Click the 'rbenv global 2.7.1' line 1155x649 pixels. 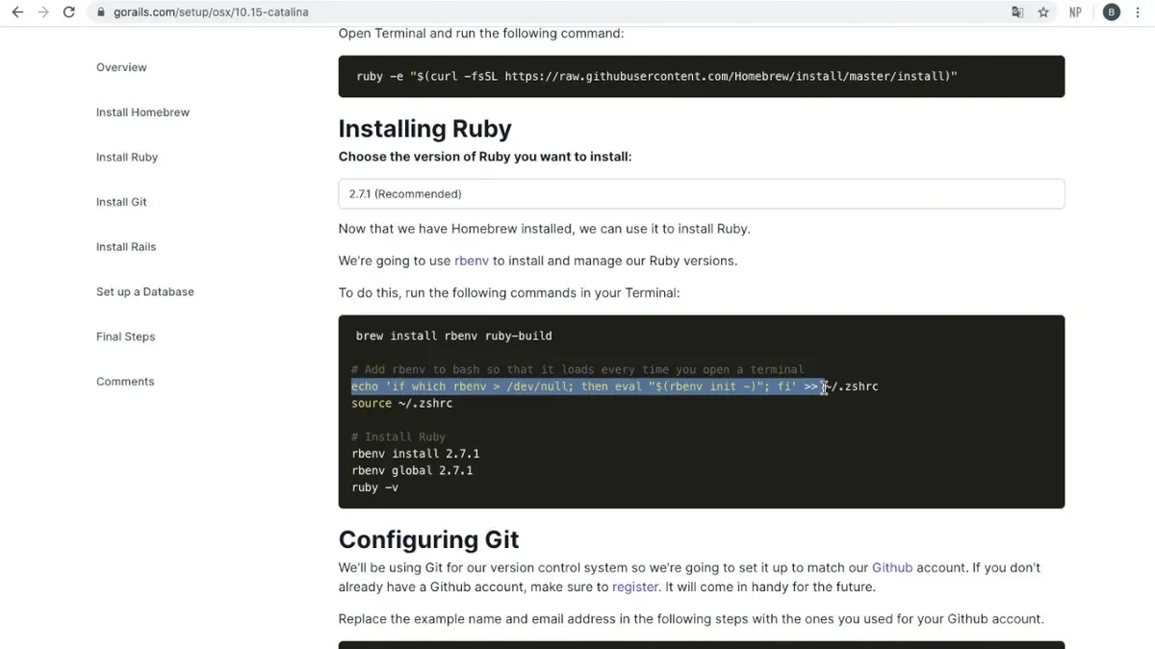click(412, 471)
